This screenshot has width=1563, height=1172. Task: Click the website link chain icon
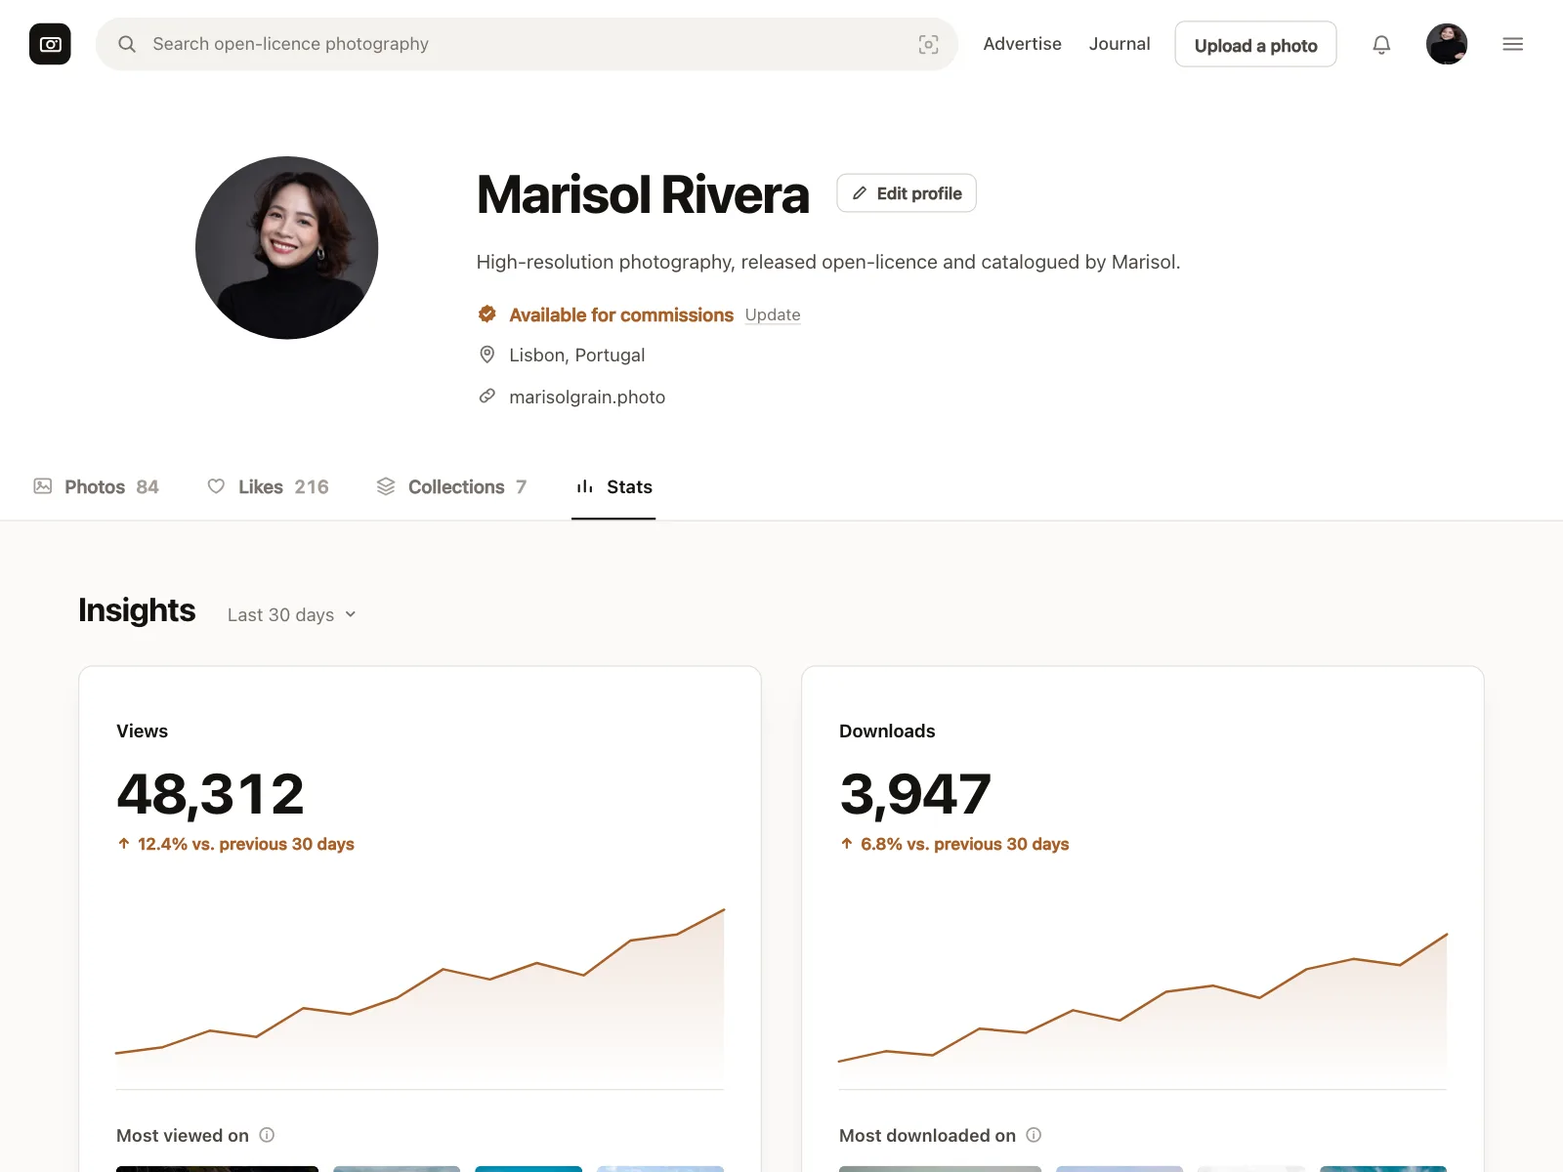(x=486, y=396)
